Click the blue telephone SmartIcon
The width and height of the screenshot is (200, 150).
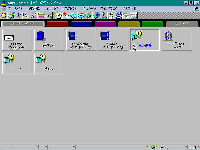click(119, 16)
